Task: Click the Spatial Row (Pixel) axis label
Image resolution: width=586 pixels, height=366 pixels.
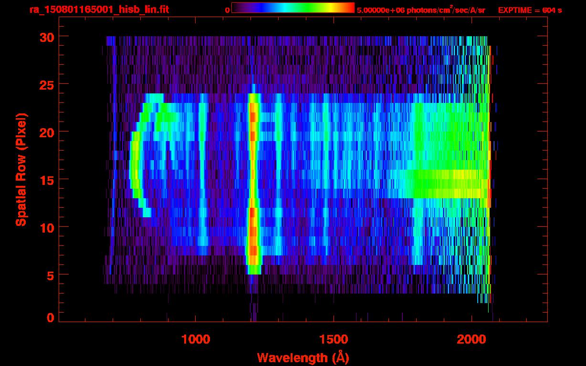Action: point(21,170)
